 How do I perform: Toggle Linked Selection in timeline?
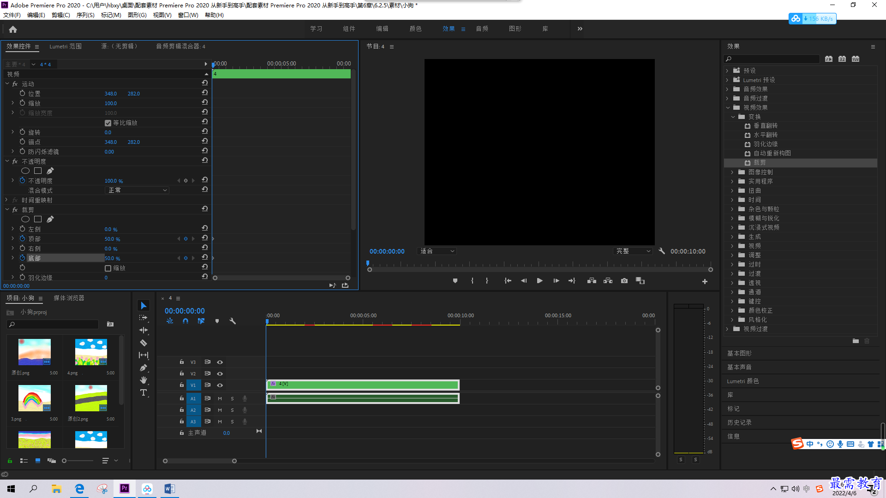201,321
